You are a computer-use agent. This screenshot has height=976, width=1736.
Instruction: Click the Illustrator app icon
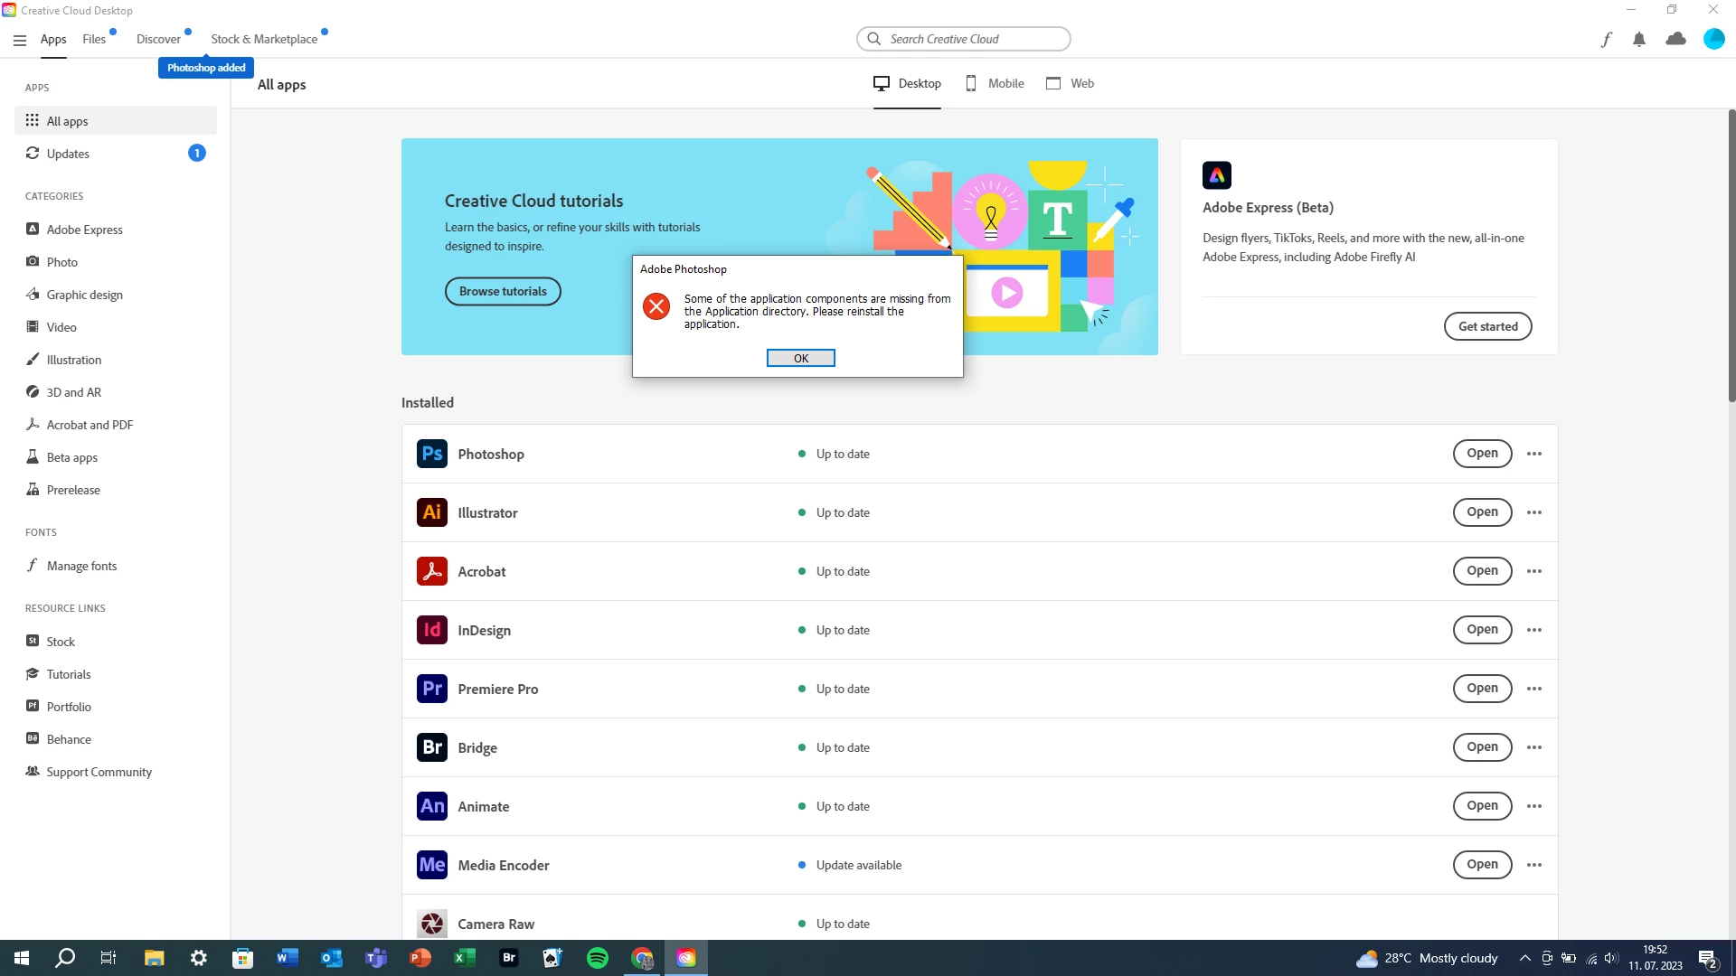(x=431, y=512)
